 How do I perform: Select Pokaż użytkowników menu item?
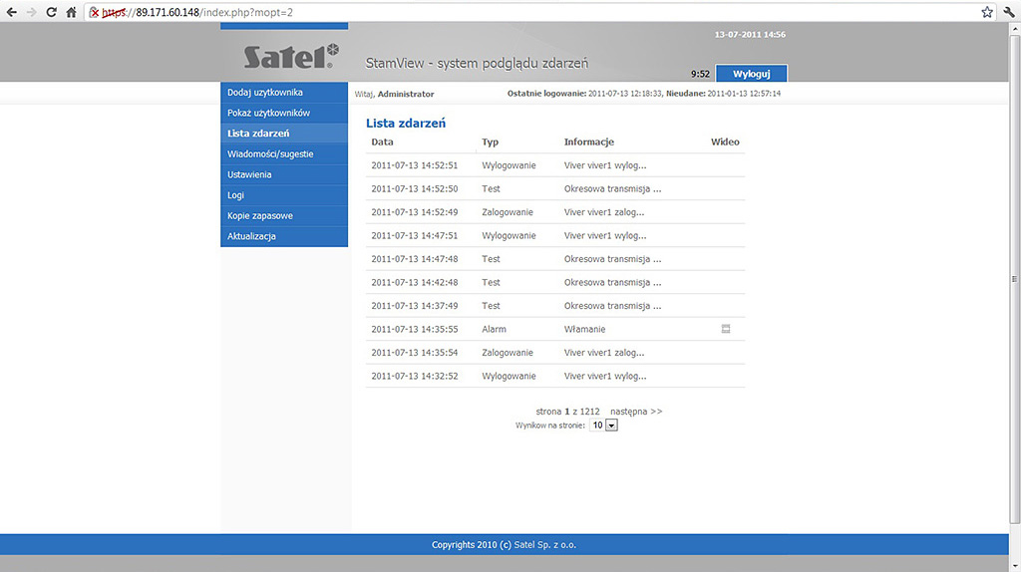point(268,113)
